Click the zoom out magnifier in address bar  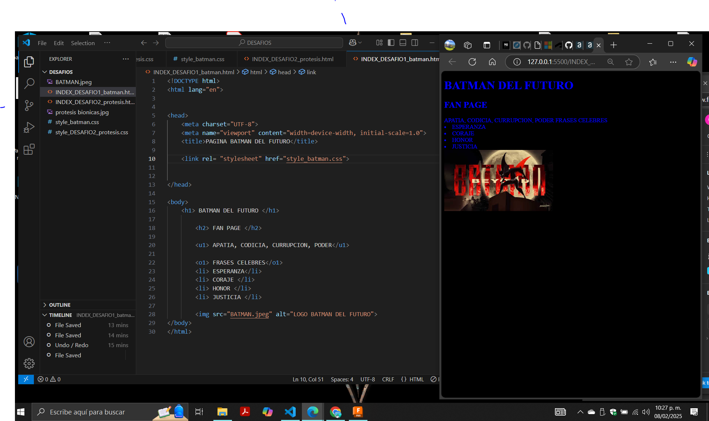tap(611, 62)
